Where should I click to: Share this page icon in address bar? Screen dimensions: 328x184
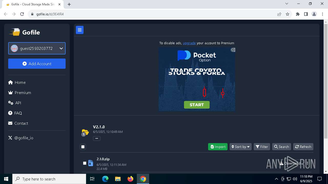pyautogui.click(x=279, y=14)
